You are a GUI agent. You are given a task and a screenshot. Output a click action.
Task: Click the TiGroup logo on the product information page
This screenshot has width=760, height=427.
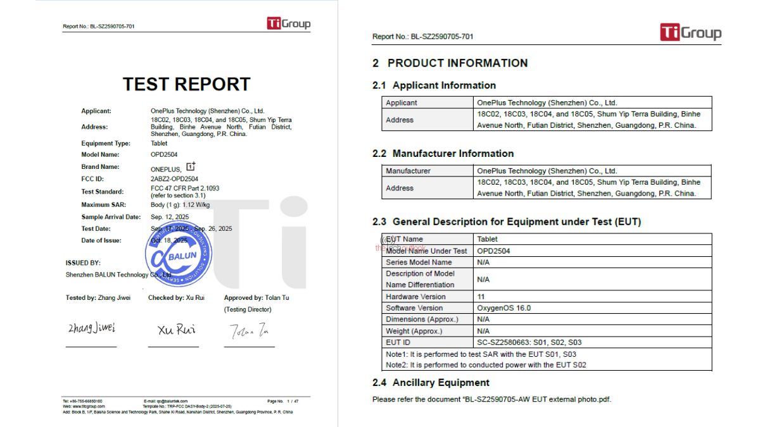[x=690, y=33]
